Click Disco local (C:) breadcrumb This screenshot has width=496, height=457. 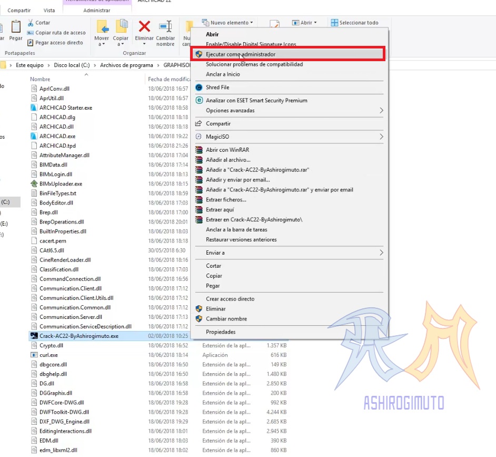(72, 65)
